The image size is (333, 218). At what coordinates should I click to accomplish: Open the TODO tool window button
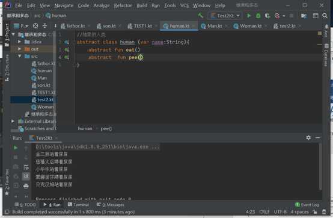(25, 205)
